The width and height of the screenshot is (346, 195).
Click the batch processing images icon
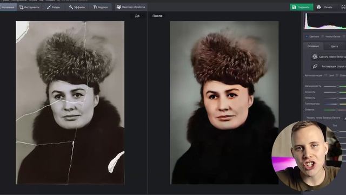click(x=119, y=7)
